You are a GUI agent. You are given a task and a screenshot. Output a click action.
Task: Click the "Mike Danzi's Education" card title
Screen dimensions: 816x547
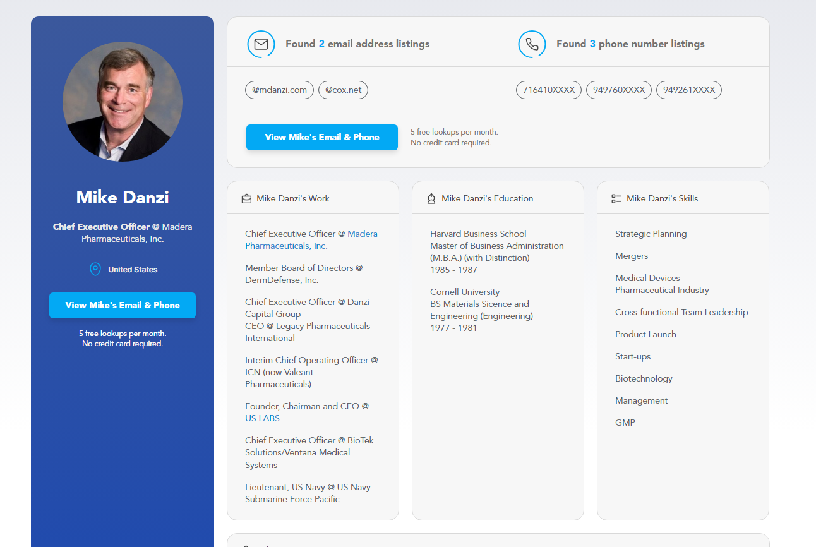[488, 198]
